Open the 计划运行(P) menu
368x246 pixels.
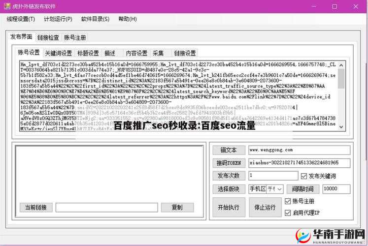58,19
